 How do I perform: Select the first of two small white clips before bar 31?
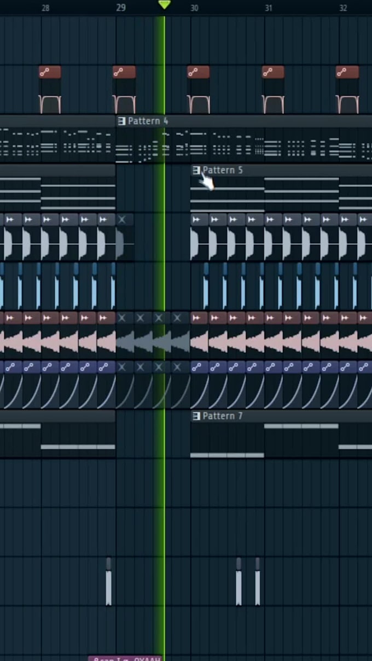coord(239,582)
